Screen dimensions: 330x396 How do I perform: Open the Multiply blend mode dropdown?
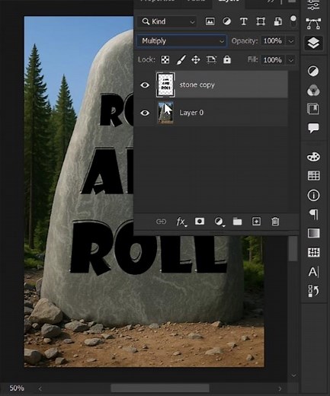(181, 41)
